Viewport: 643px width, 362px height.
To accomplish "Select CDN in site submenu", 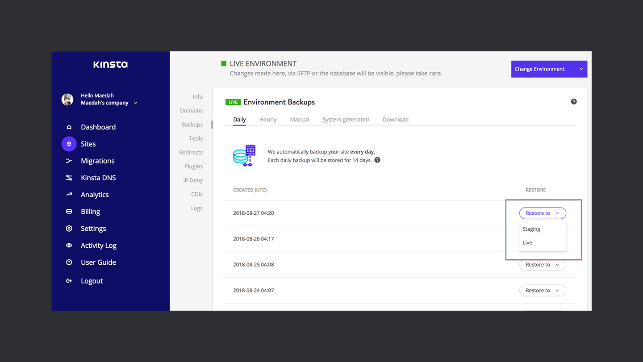I will tap(197, 194).
